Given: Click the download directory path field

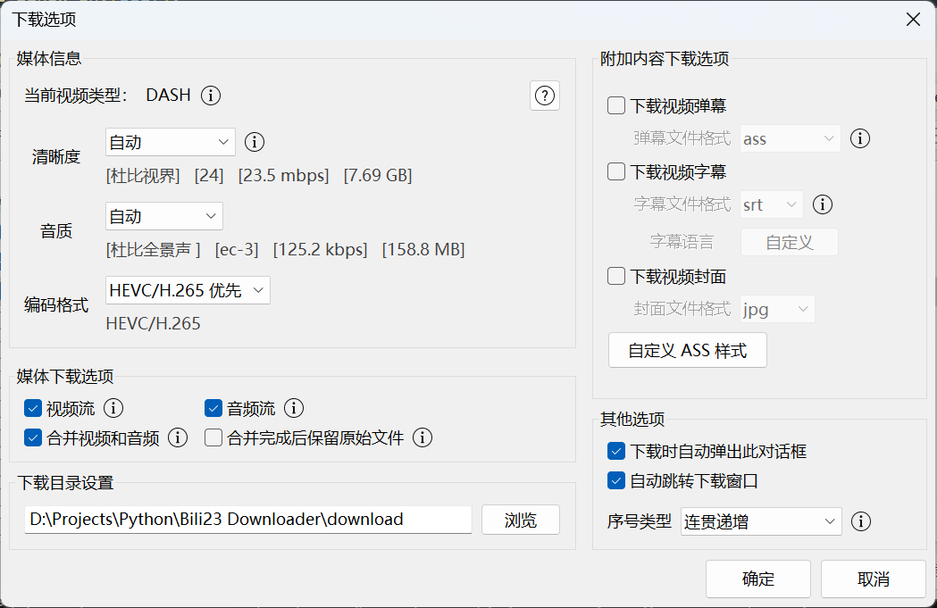Looking at the screenshot, I should pyautogui.click(x=247, y=520).
